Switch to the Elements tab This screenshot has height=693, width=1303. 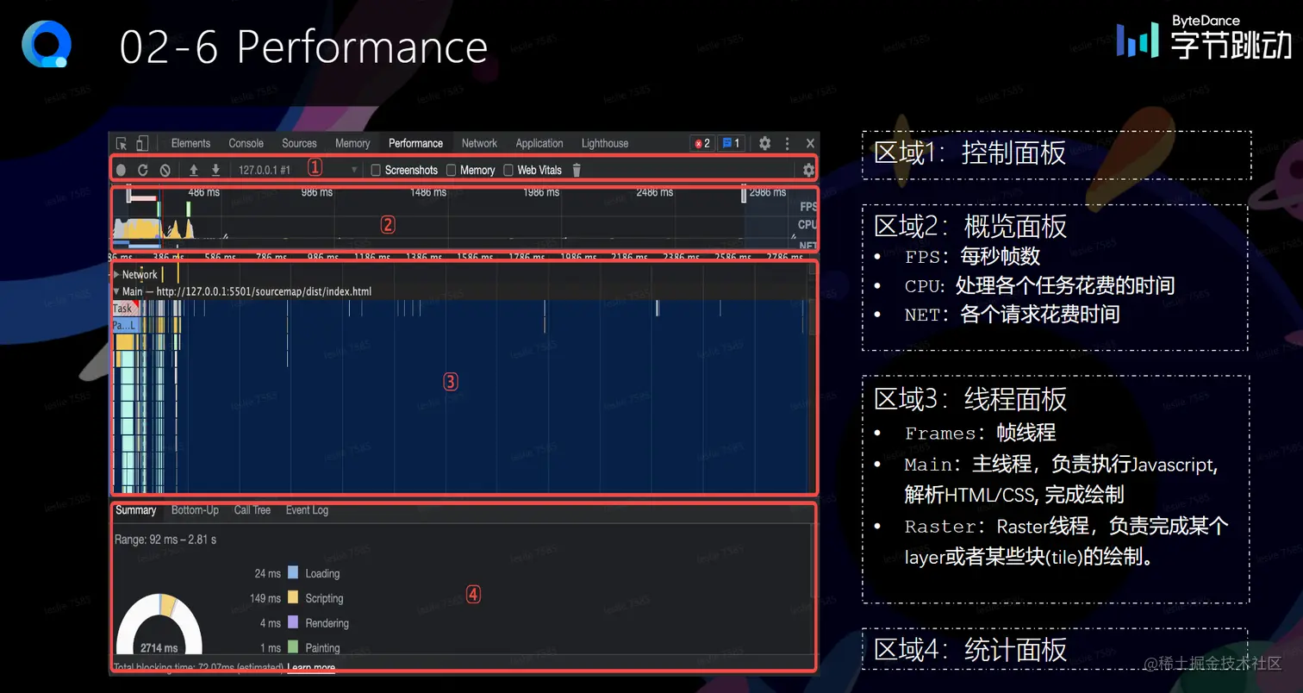pyautogui.click(x=190, y=143)
